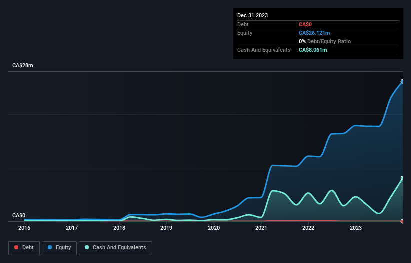The width and height of the screenshot is (411, 263).
Task: Click the CA$8.061m cash value
Action: (313, 50)
